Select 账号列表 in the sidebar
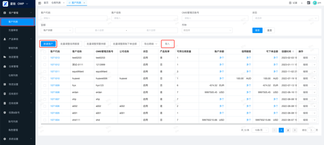Image resolution: width=324 pixels, height=145 pixels. (13, 121)
